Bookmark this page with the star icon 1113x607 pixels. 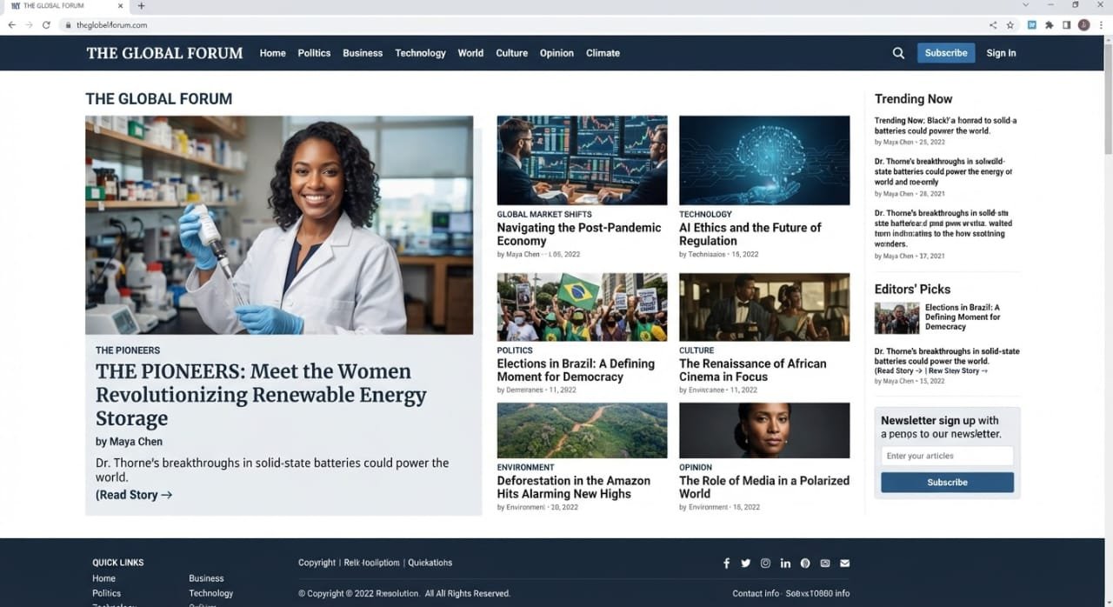1010,25
